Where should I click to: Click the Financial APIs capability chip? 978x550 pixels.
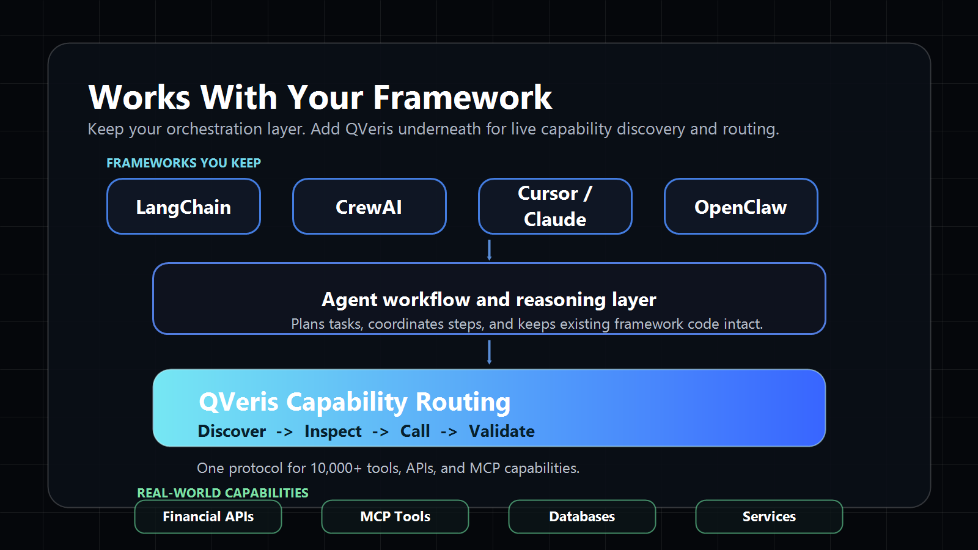[208, 516]
